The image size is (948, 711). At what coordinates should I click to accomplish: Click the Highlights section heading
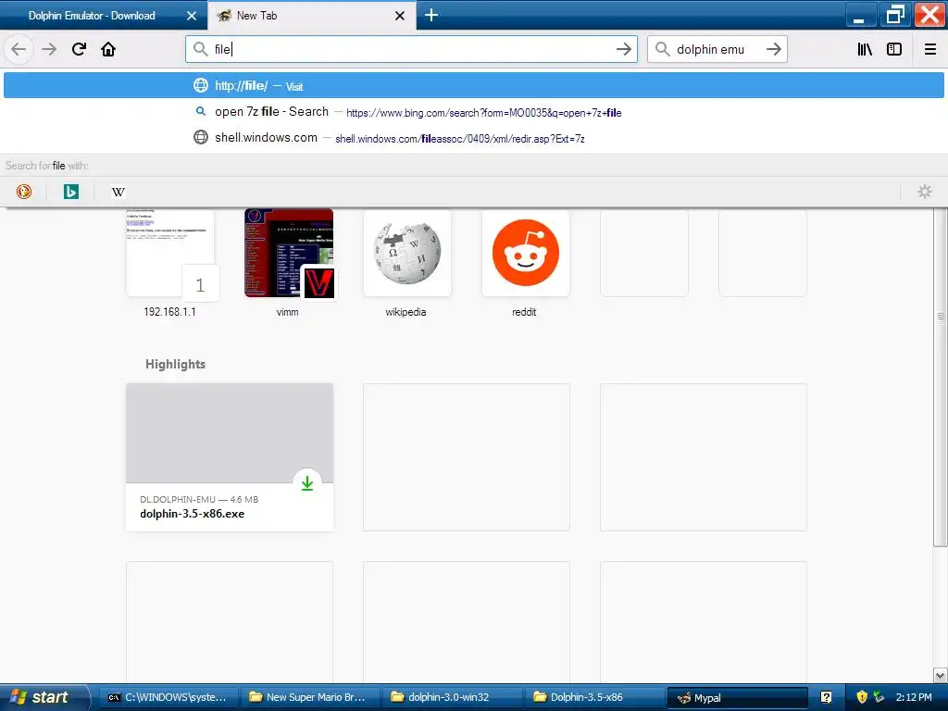click(175, 364)
